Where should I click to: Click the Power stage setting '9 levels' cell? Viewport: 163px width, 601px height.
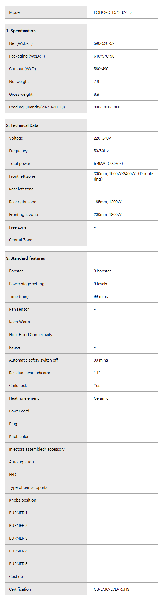[x=100, y=284]
